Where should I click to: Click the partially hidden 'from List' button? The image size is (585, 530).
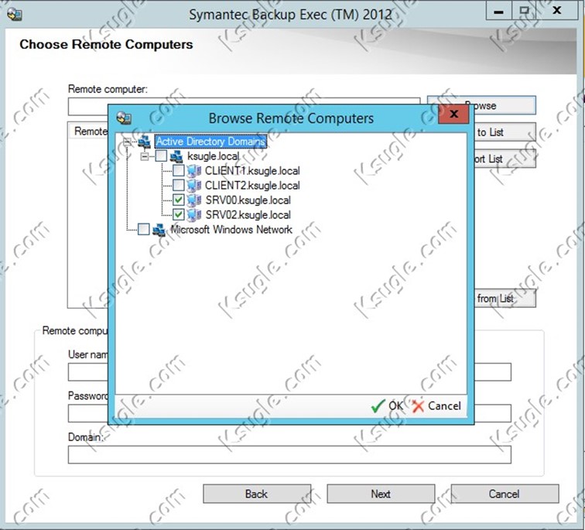[x=505, y=299]
